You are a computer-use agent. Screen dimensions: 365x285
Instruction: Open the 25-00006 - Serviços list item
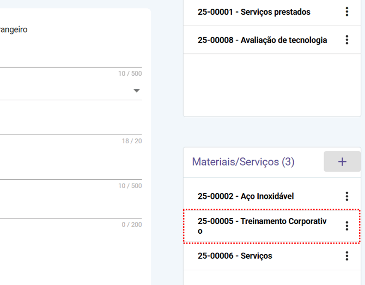[x=234, y=256]
